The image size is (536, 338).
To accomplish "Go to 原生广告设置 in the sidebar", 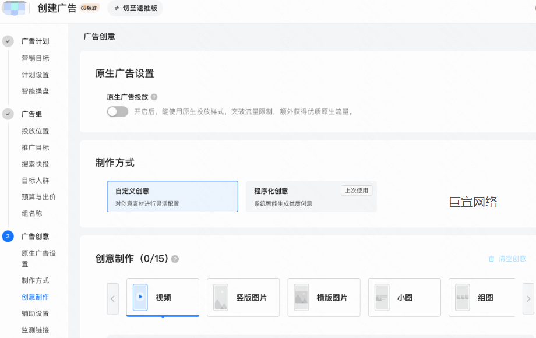I will pos(38,258).
